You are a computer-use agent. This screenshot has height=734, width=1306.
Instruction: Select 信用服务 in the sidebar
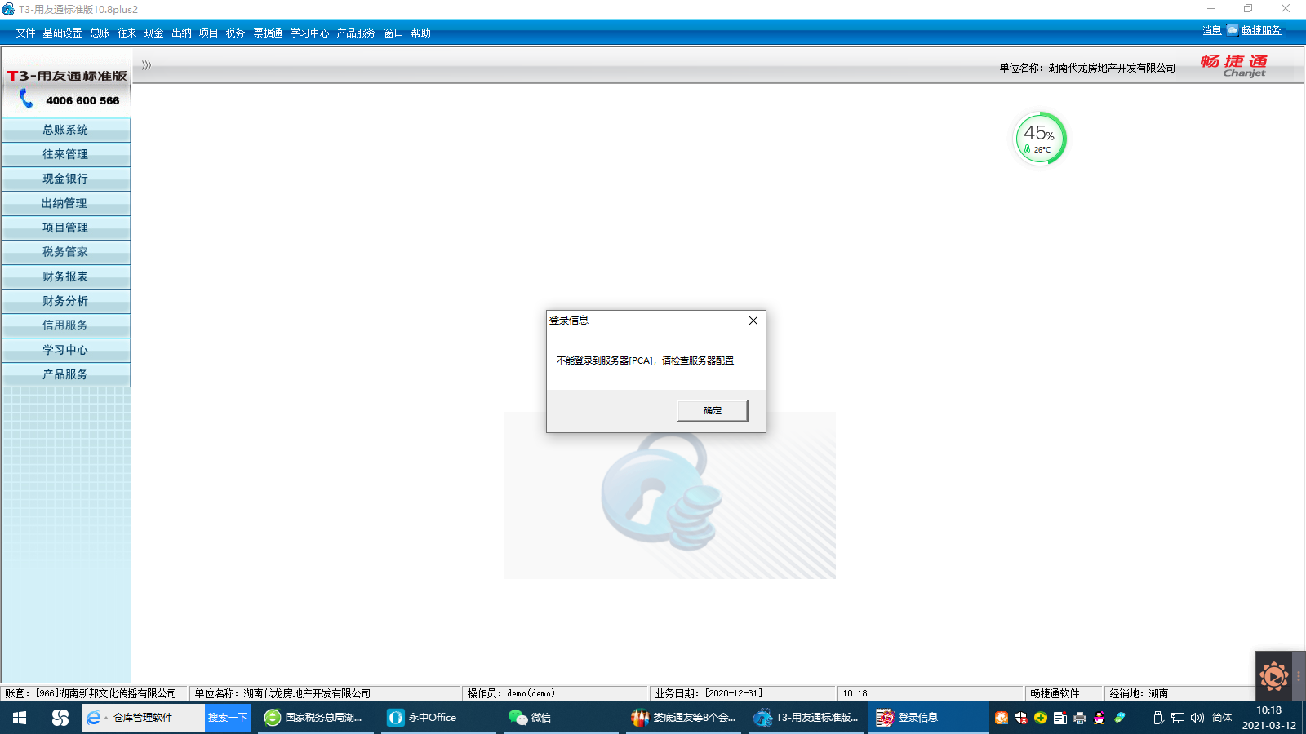[66, 325]
